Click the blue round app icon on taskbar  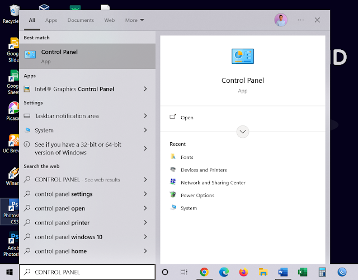coord(342,272)
